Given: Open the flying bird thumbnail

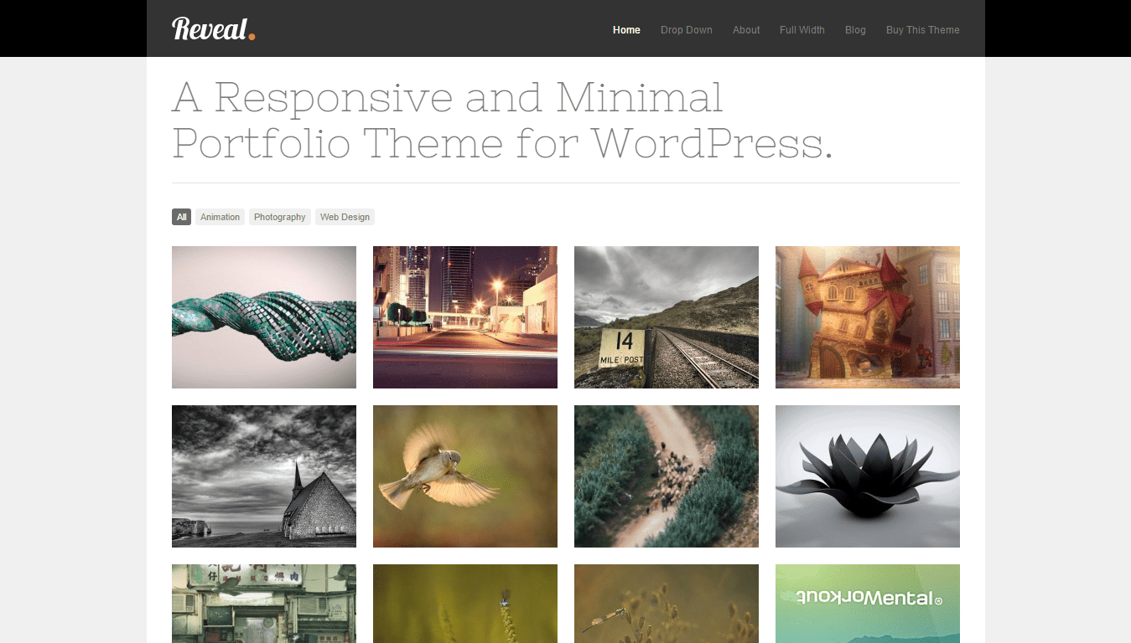Looking at the screenshot, I should (x=465, y=476).
